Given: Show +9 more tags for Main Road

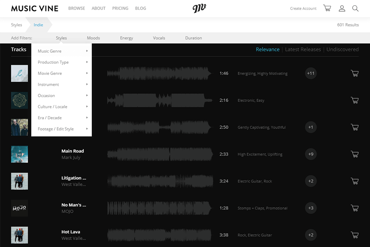Looking at the screenshot, I should 311,154.
